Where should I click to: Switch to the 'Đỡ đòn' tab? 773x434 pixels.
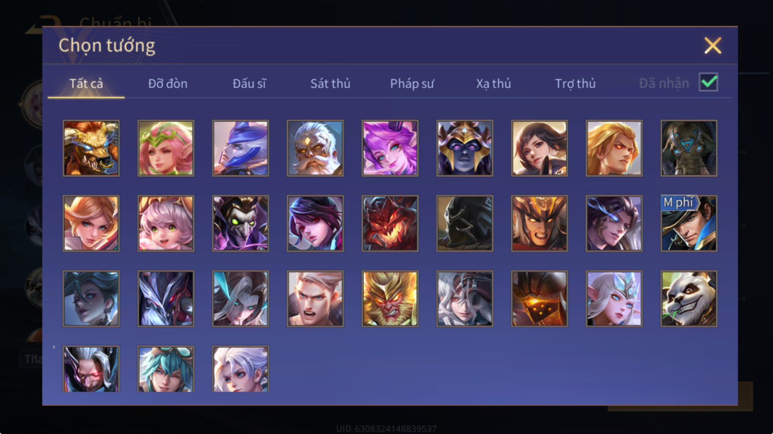pyautogui.click(x=168, y=84)
